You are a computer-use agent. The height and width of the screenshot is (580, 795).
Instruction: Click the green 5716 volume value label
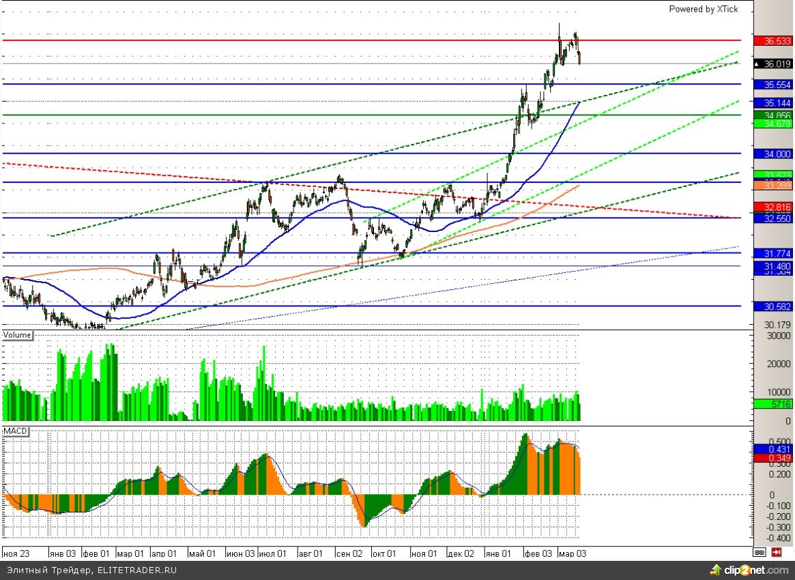point(772,404)
